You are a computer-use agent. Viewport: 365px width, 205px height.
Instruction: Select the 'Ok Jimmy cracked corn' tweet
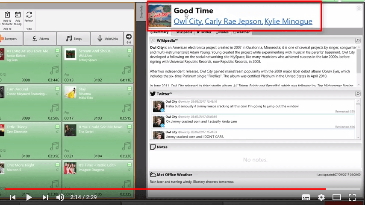[x=253, y=121]
